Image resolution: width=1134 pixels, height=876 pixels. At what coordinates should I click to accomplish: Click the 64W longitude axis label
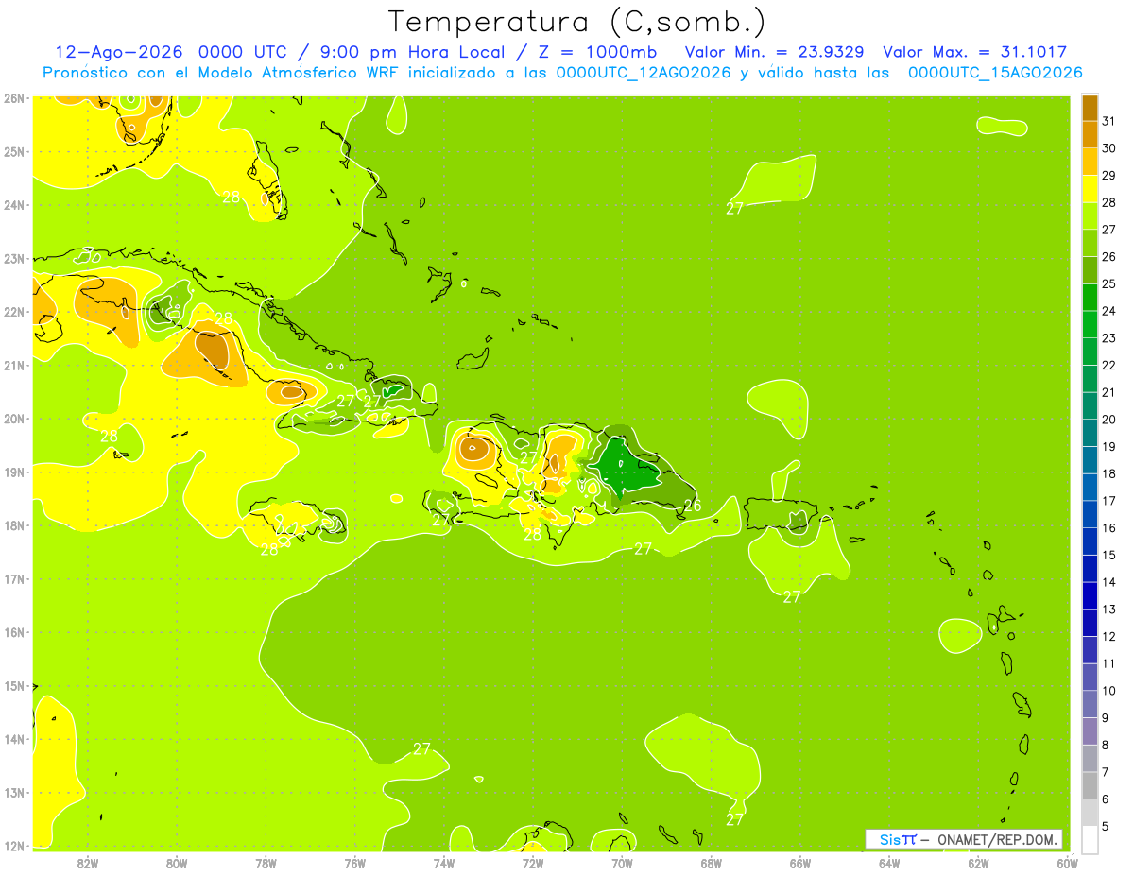click(889, 863)
